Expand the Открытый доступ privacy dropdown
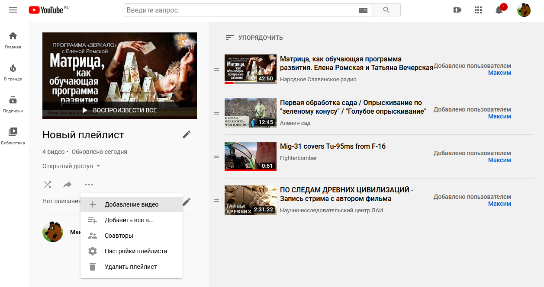Viewport: 544px width, 287px height. (71, 166)
